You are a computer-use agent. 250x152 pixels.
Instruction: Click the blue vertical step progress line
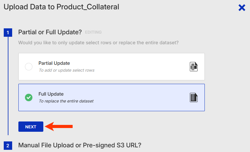[x=8, y=86]
